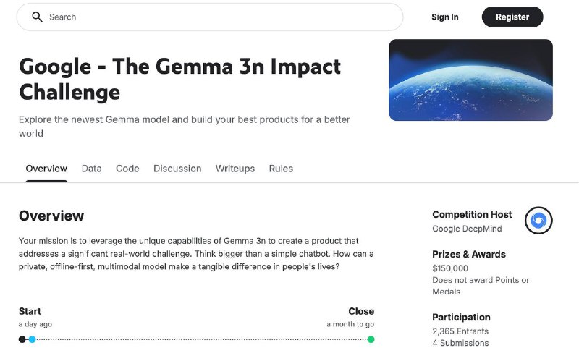
Task: Open the Google DeepMind host logo
Action: coord(538,221)
